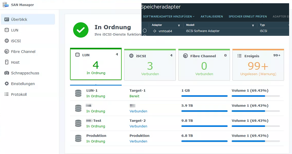The width and height of the screenshot is (292, 154).
Task: Click the Protokoll list icon
Action: point(7,94)
